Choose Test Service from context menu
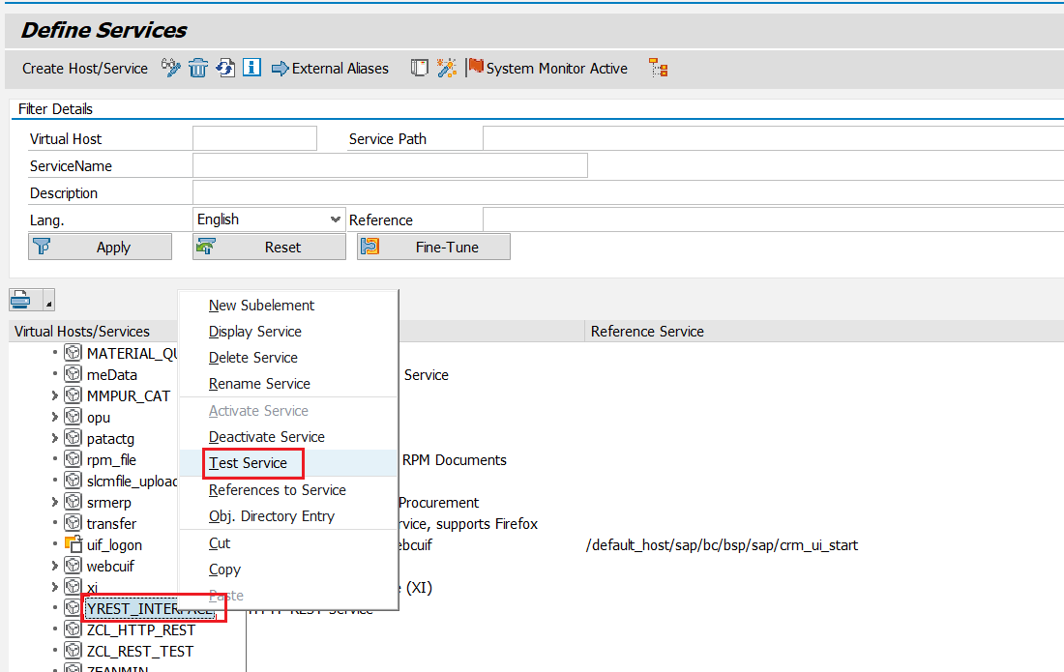This screenshot has height=672, width=1064. (249, 463)
